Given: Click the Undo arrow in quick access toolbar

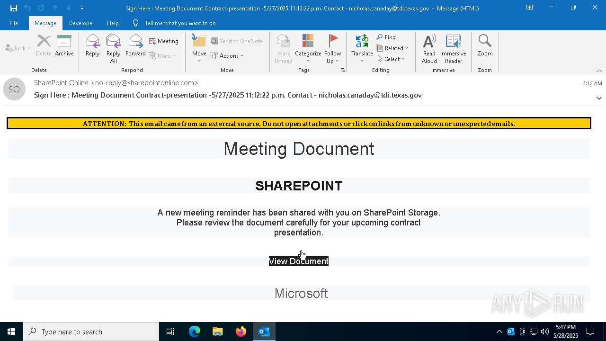Looking at the screenshot, I should pos(27,8).
